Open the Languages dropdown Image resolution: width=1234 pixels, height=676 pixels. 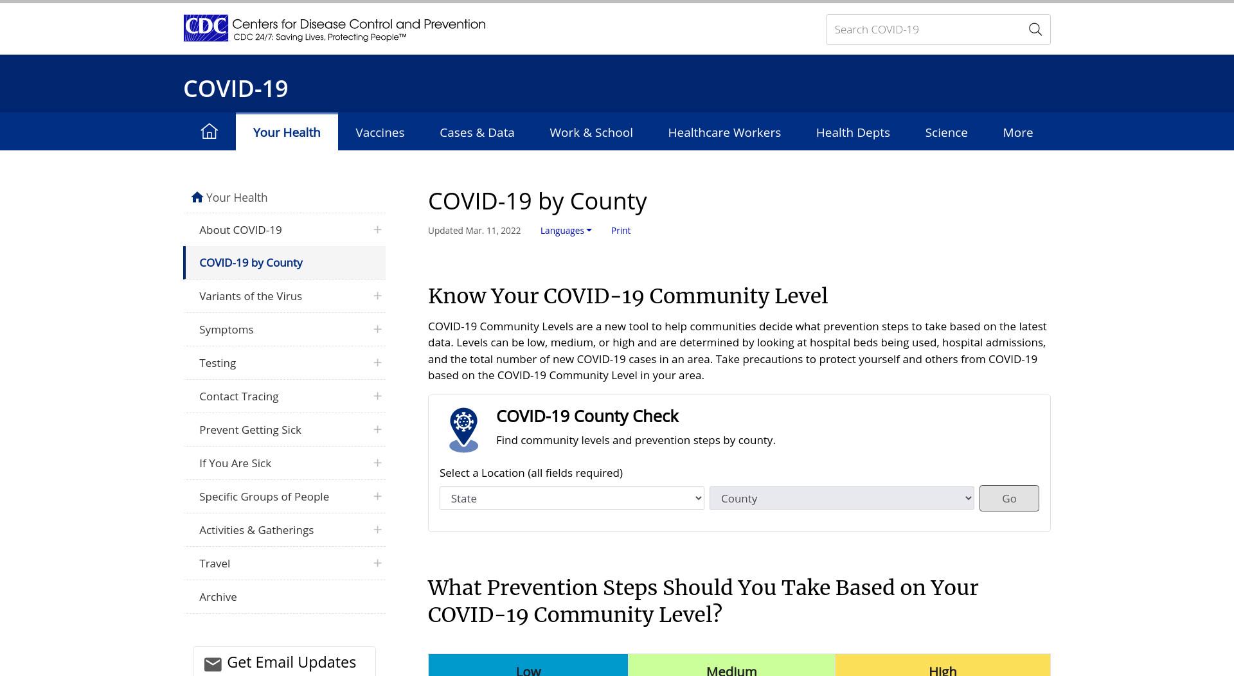[566, 231]
